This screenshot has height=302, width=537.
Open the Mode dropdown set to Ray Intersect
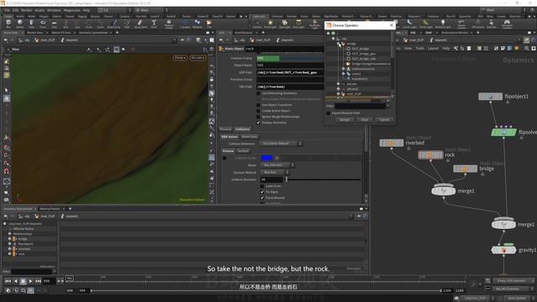278,165
